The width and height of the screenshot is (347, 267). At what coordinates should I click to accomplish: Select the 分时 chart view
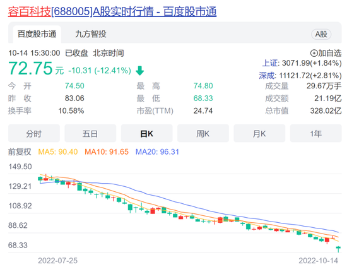coord(34,133)
